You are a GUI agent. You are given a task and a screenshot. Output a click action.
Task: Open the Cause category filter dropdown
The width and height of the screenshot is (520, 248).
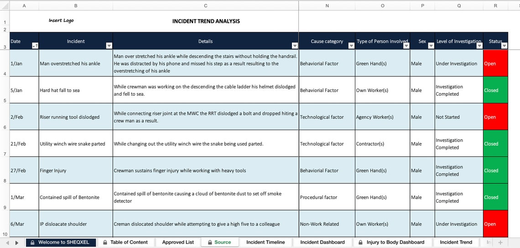351,46
